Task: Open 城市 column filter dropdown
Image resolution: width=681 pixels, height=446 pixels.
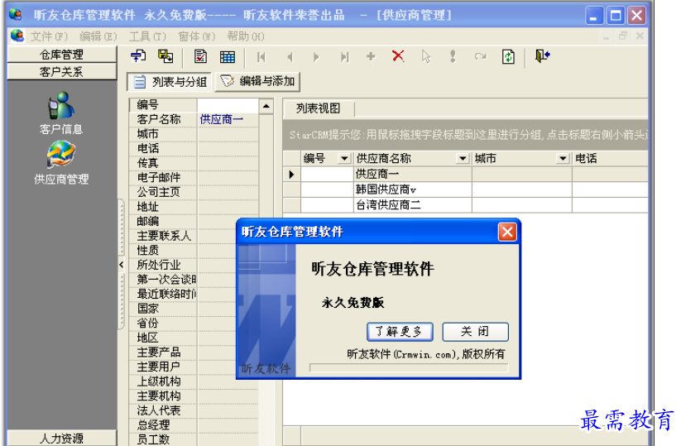Action: point(563,159)
